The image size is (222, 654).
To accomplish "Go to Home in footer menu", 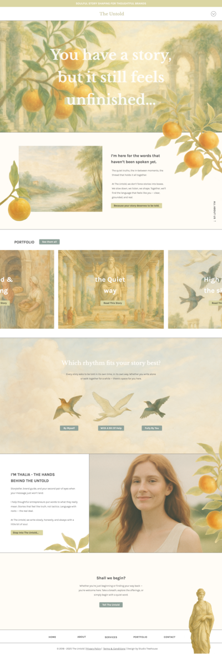I will [x=52, y=637].
